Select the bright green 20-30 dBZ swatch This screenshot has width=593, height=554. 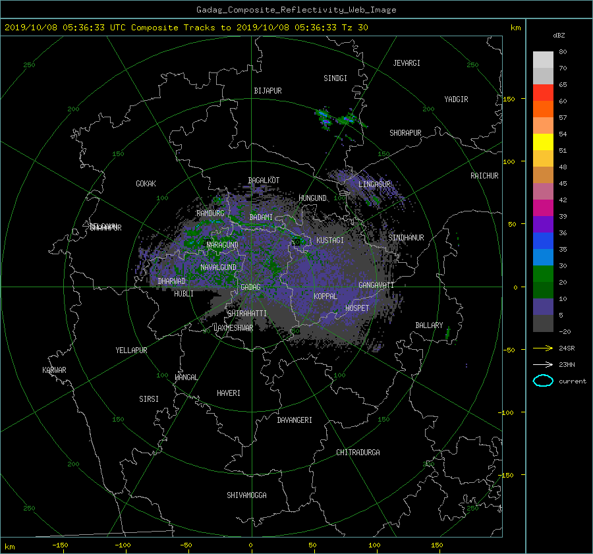click(x=543, y=274)
